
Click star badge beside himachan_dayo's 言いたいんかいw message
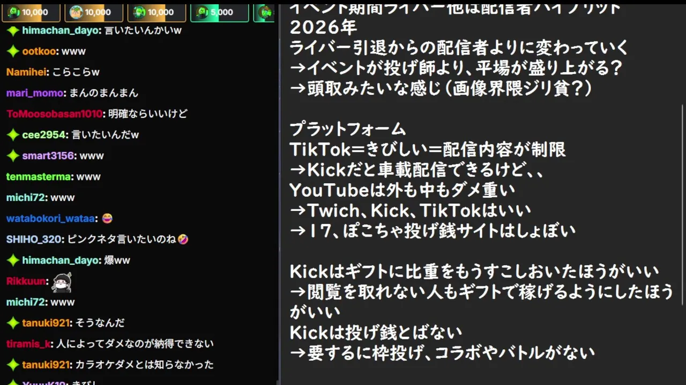coord(13,30)
